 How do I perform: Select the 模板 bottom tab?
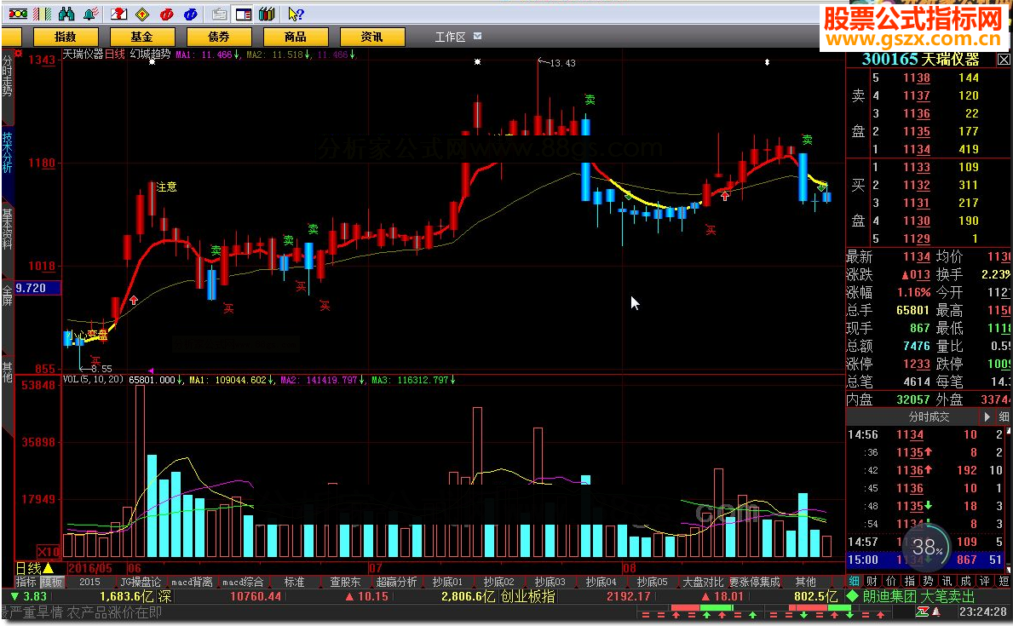(52, 582)
